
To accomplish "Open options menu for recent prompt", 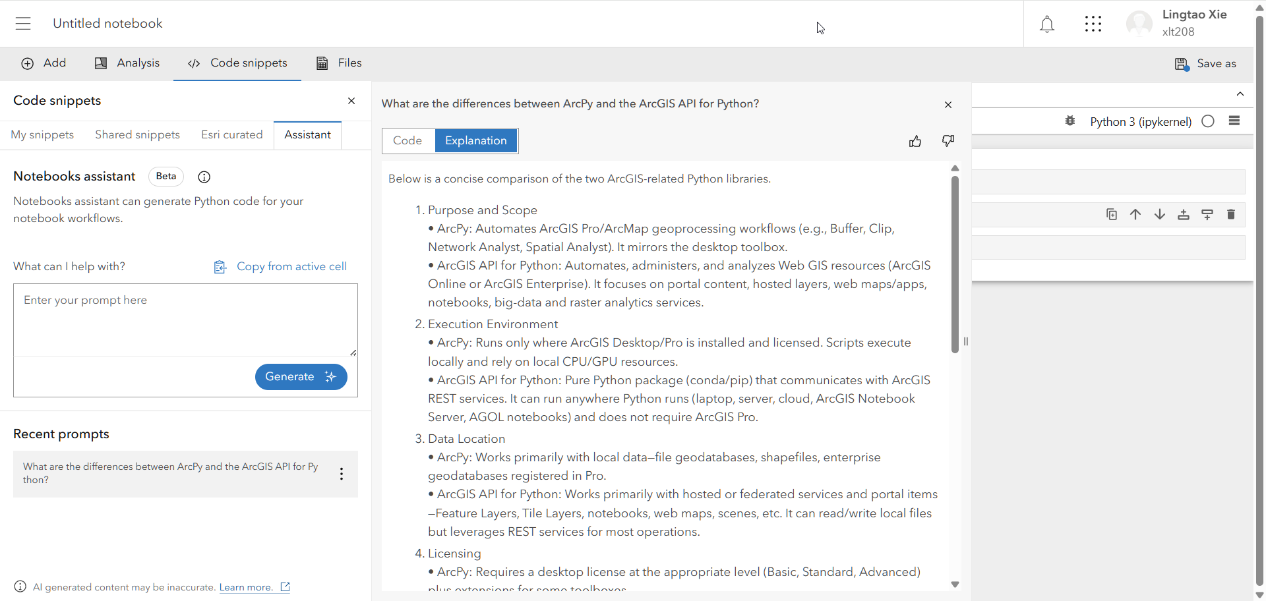I will [342, 474].
